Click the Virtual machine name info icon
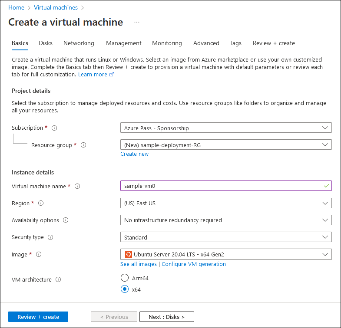Image resolution: width=341 pixels, height=328 pixels. (x=77, y=186)
